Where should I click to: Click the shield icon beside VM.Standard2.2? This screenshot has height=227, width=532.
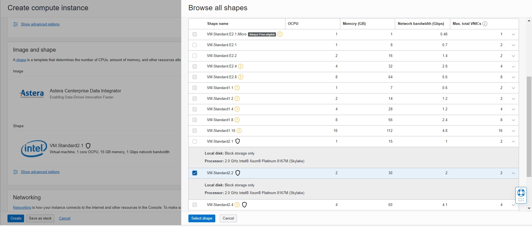[x=238, y=173]
